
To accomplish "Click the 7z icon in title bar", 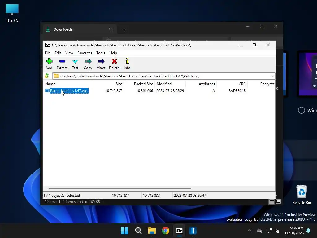I will tap(47, 45).
